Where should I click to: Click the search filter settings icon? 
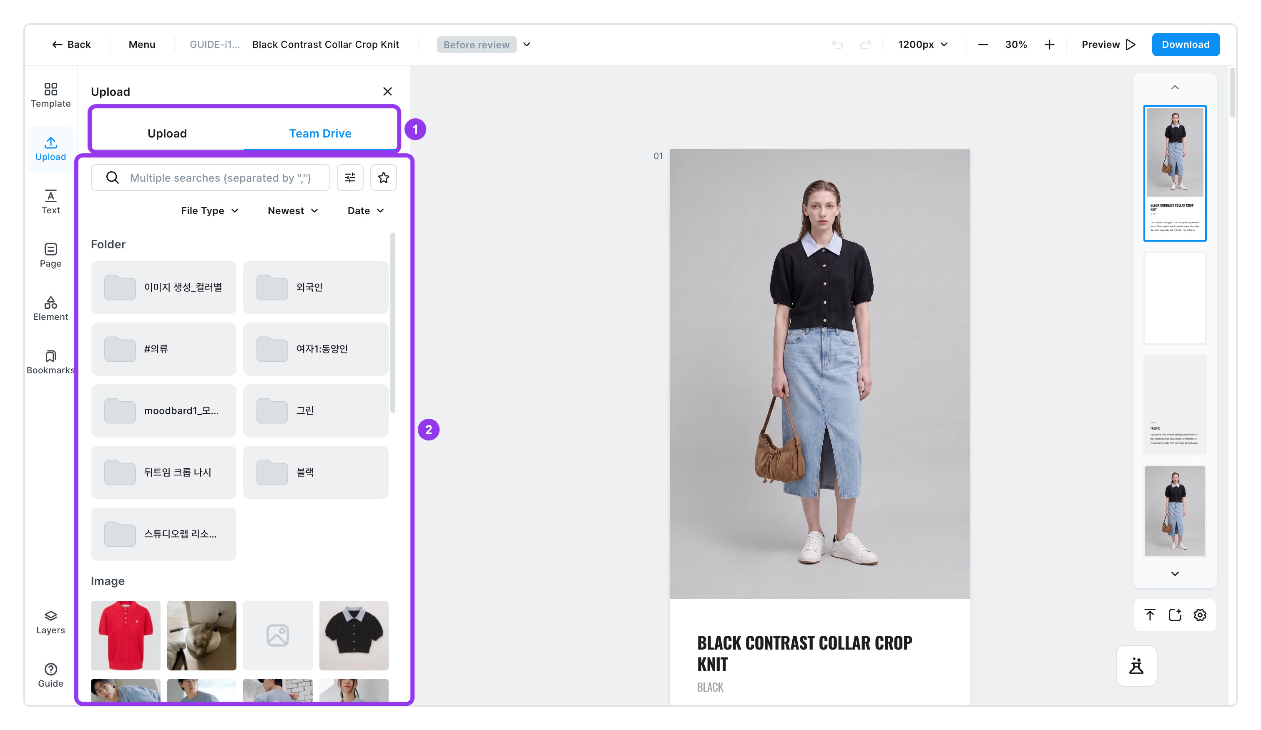350,177
